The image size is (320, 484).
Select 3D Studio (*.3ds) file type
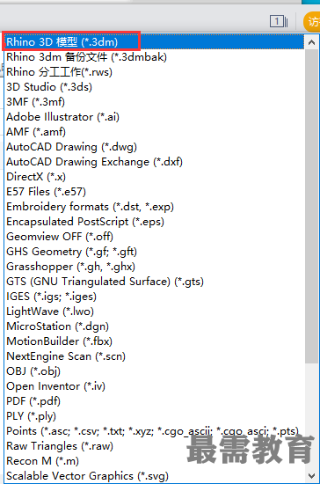coord(154,87)
